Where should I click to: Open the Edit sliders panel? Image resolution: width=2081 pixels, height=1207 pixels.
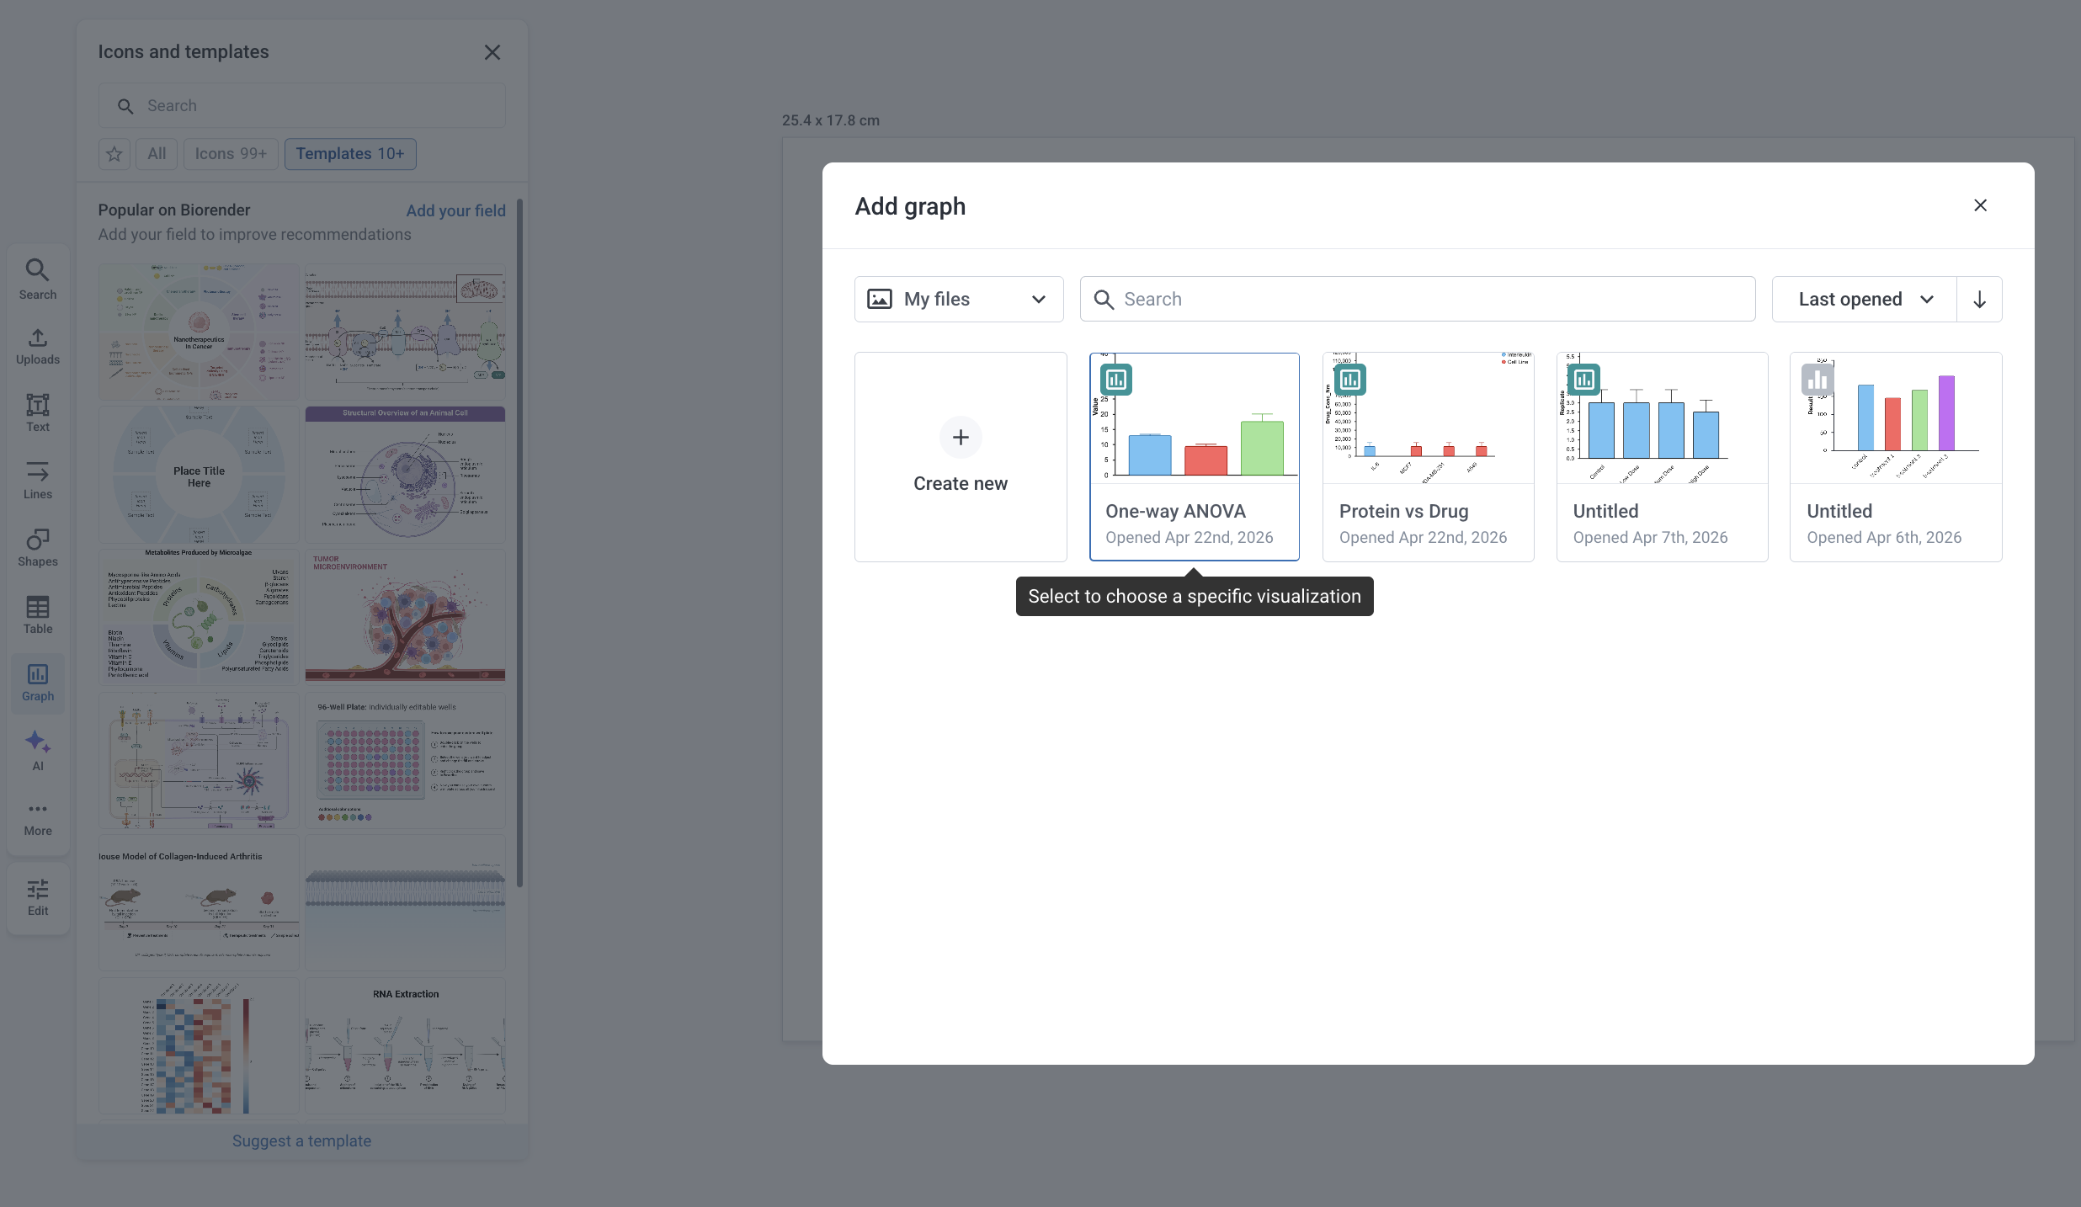point(38,897)
